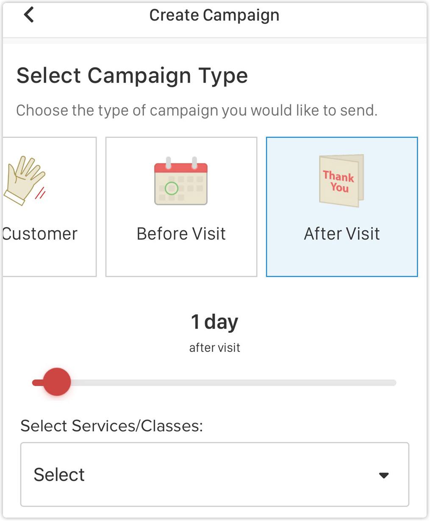430x521 pixels.
Task: Click the 'Select Services/Classes:' label
Action: coord(112,426)
